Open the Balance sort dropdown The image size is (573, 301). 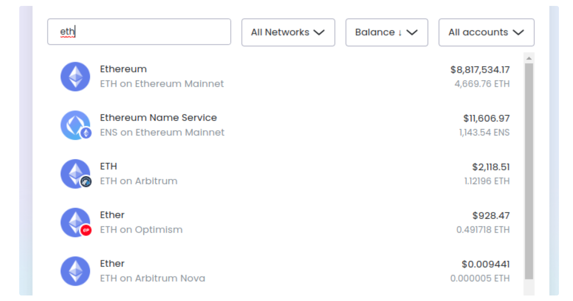point(386,32)
